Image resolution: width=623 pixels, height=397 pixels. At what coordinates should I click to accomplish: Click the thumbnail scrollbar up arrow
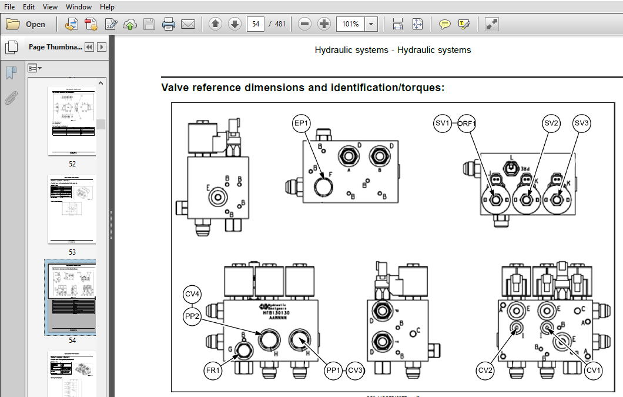tap(101, 83)
